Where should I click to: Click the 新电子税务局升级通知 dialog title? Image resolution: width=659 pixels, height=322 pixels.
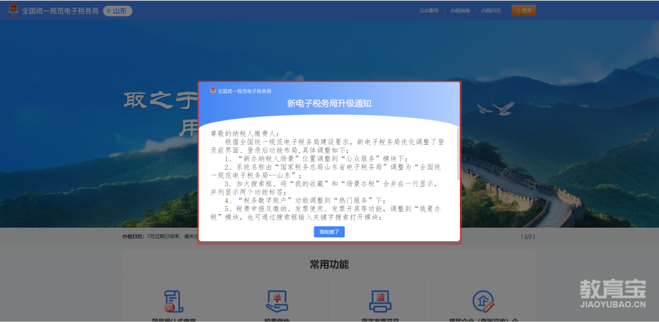[x=329, y=103]
